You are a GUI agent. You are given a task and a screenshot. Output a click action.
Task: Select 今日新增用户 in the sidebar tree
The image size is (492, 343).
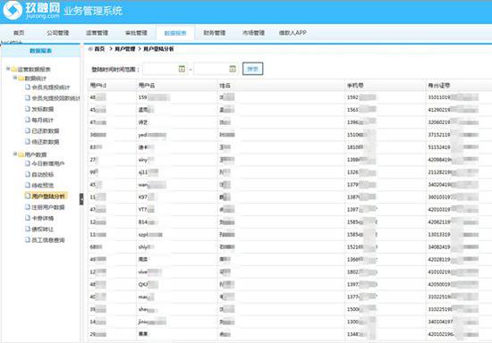pyautogui.click(x=48, y=163)
